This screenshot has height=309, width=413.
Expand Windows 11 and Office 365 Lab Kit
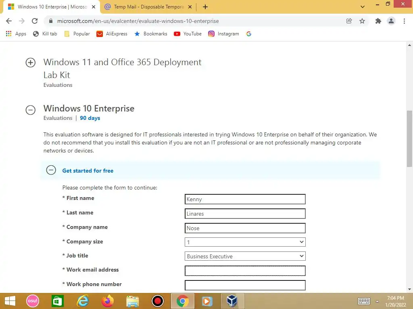(x=31, y=62)
